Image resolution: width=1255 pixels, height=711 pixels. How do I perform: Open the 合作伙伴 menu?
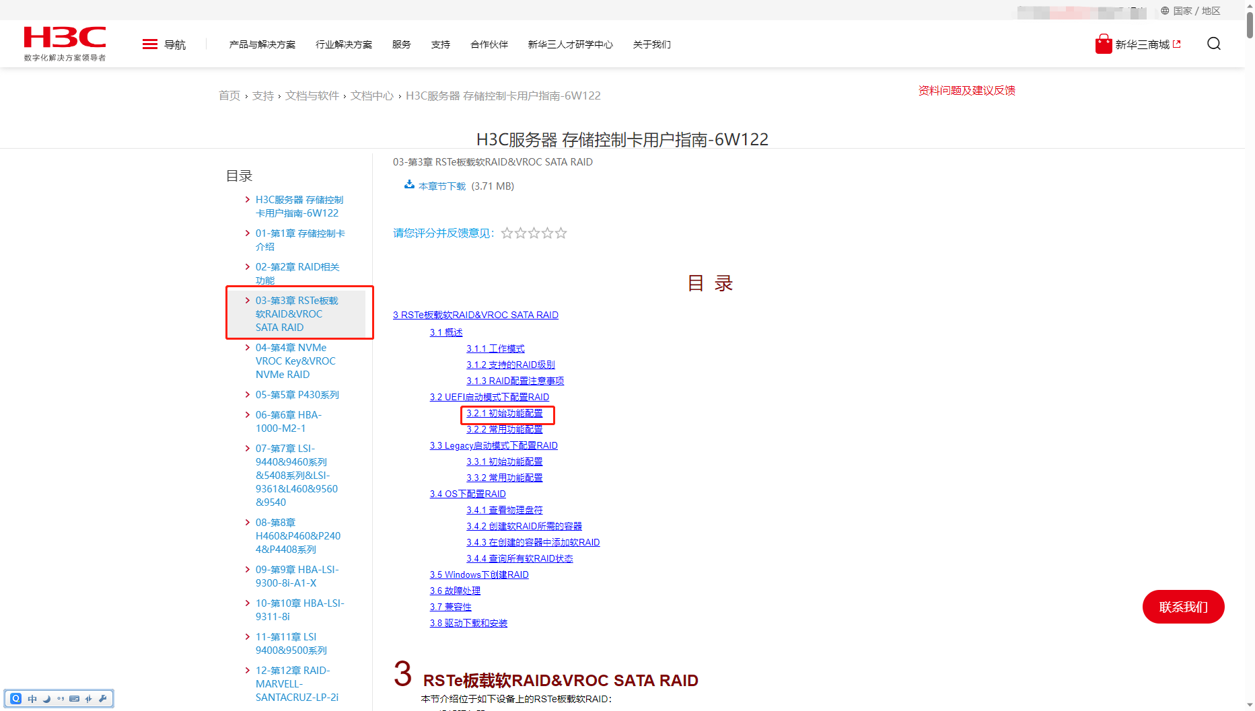(x=489, y=44)
